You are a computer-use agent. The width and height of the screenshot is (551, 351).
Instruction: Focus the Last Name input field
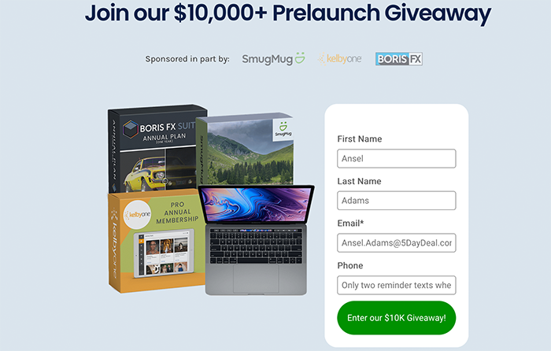pos(397,201)
